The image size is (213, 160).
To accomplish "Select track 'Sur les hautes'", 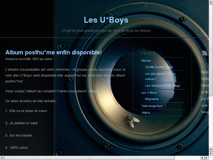I will (x=21, y=135).
